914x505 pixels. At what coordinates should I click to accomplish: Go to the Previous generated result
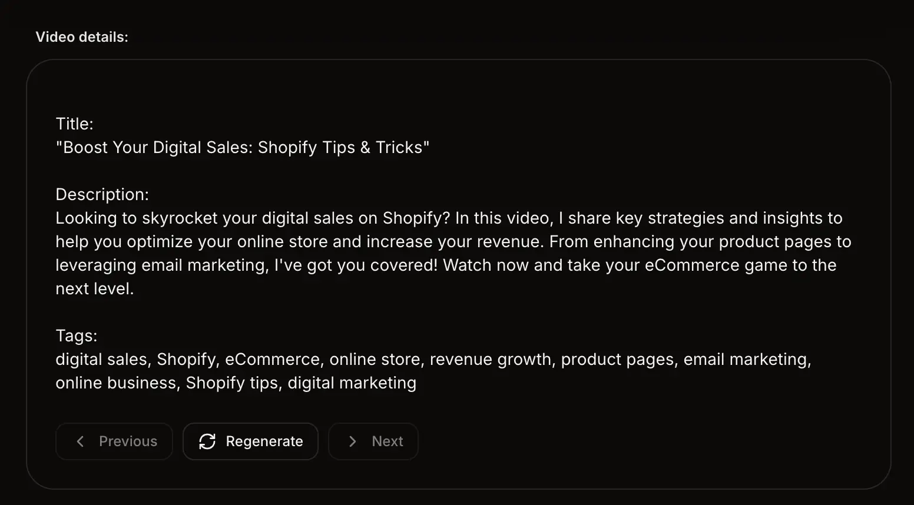(x=114, y=441)
